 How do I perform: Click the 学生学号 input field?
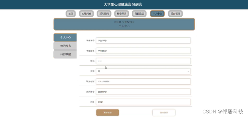tap(143, 40)
